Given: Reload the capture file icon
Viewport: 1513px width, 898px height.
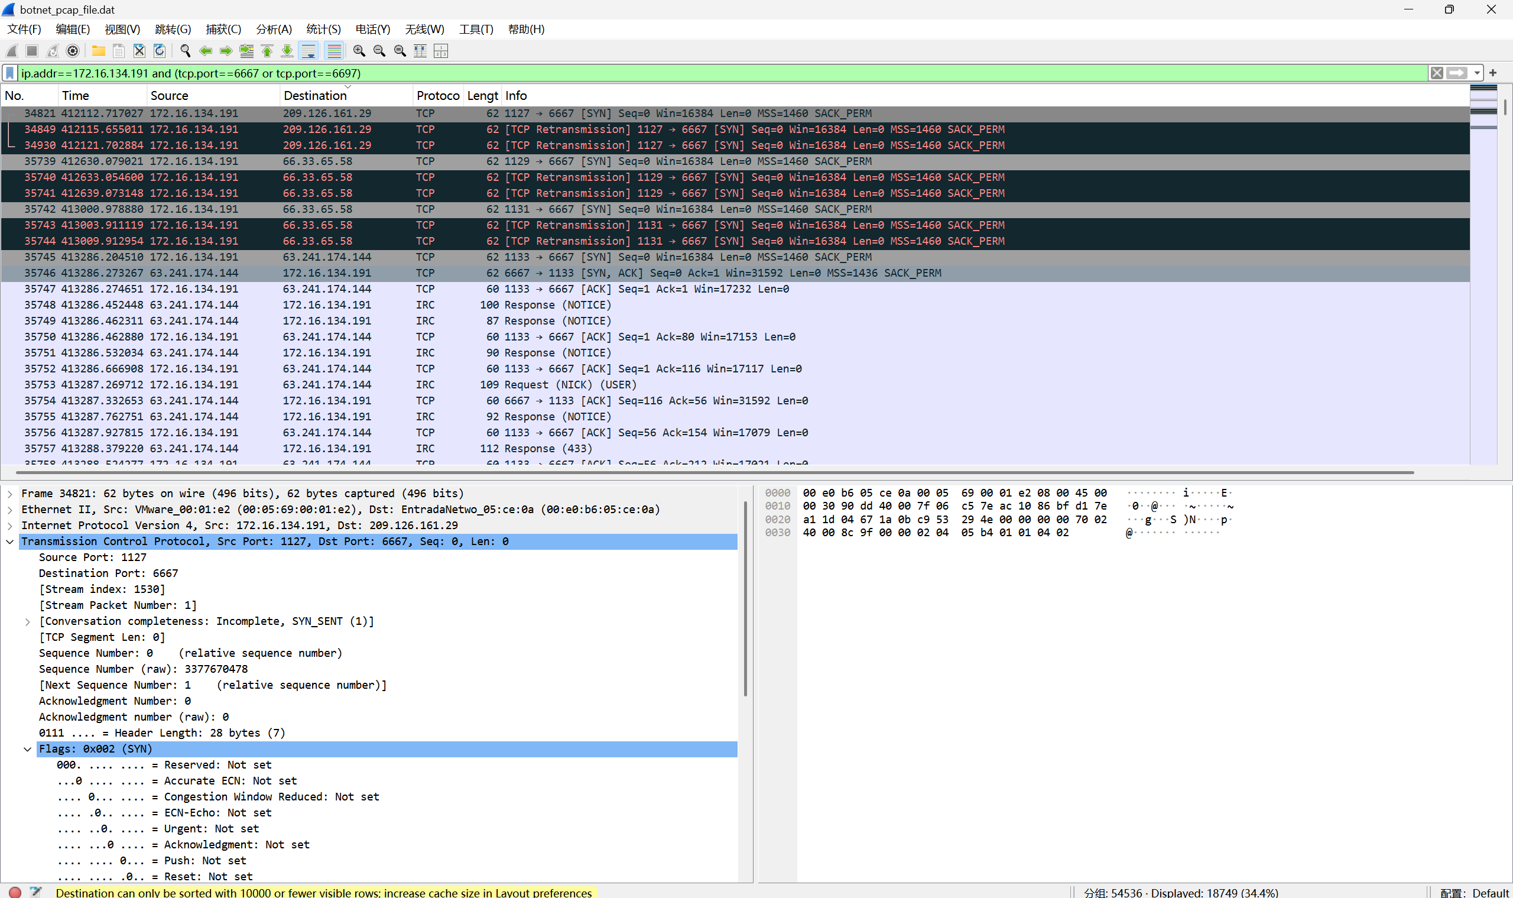Looking at the screenshot, I should [160, 51].
